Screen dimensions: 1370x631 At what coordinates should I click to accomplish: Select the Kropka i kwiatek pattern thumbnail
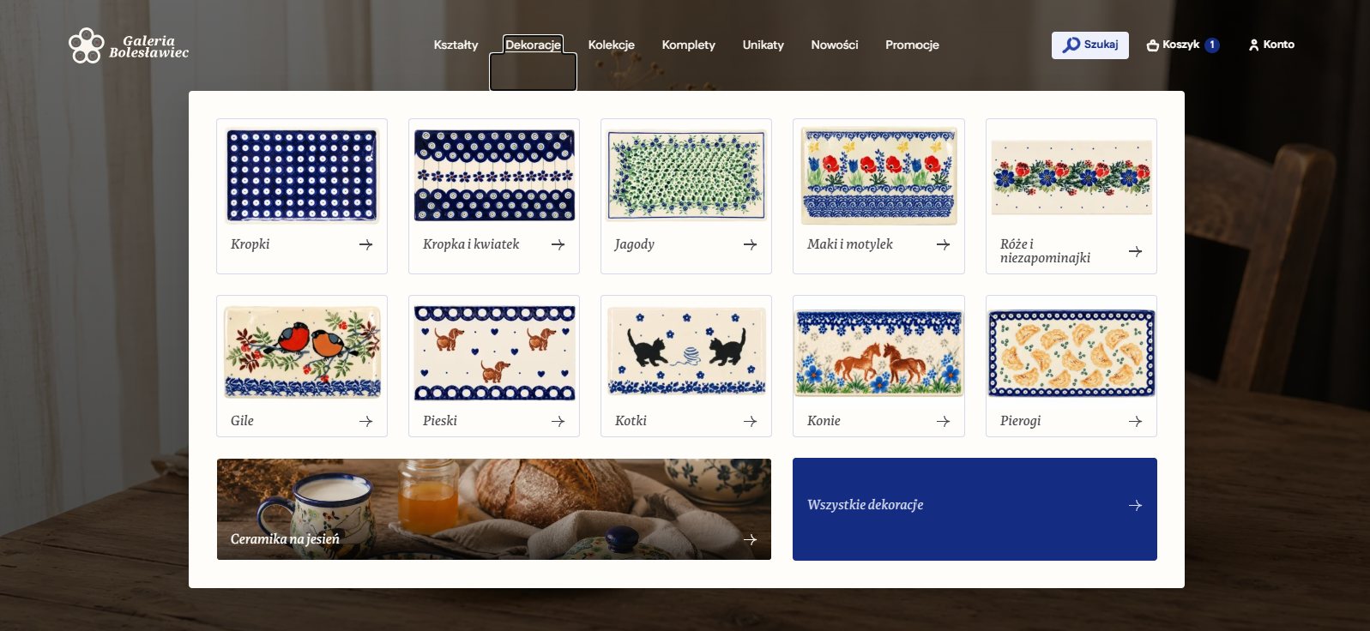494,176
